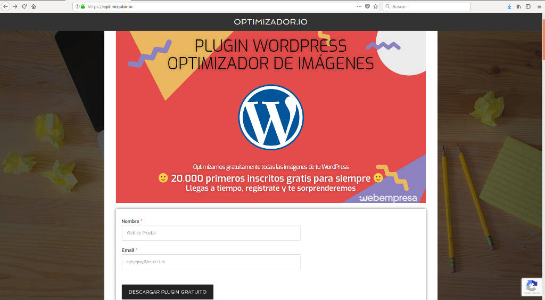
Task: Open page actions three-dot menu
Action: pyautogui.click(x=359, y=6)
